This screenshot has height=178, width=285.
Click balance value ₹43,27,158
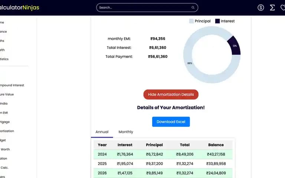[x=216, y=154]
